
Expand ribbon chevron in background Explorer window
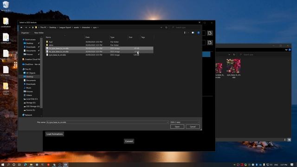click(x=286, y=50)
